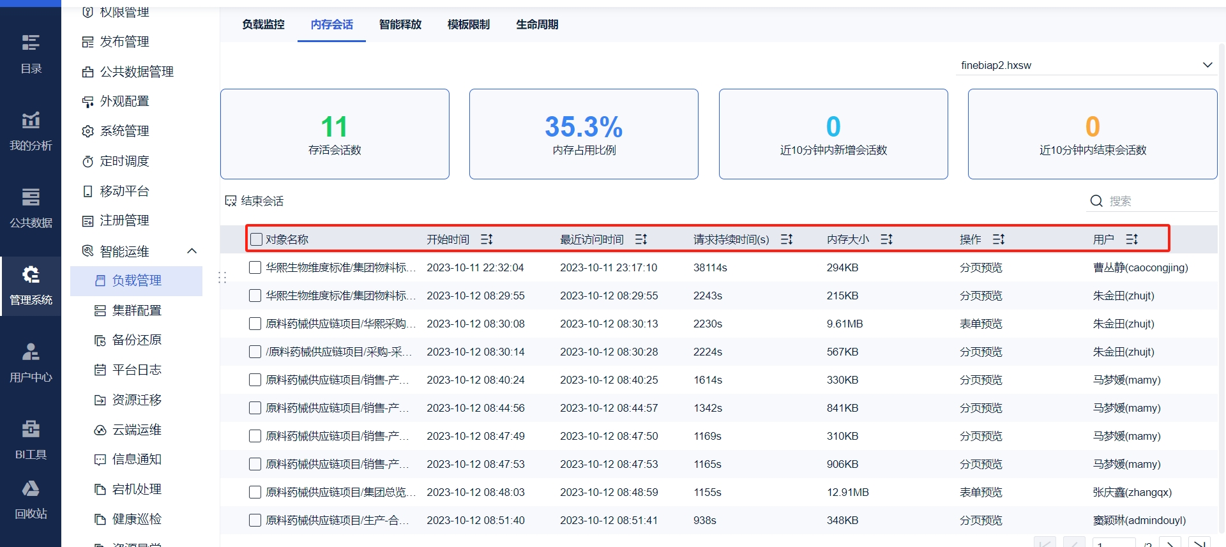Open 我的分析 in the left sidebar
This screenshot has height=547, width=1226.
tap(31, 131)
